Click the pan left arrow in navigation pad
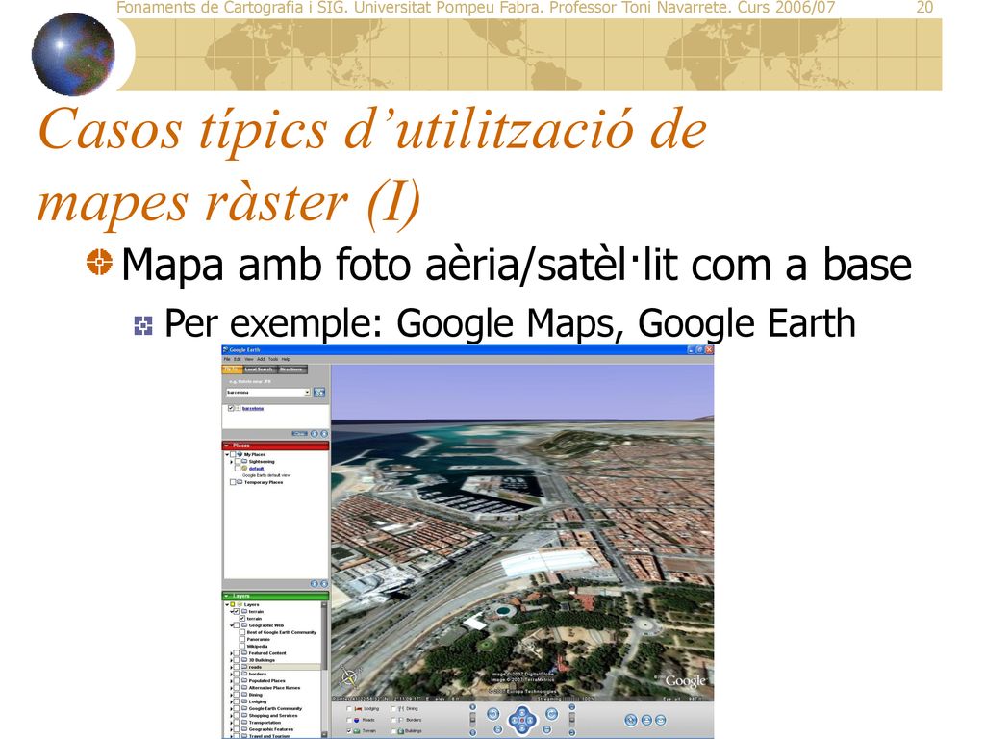The width and height of the screenshot is (985, 739). (515, 720)
